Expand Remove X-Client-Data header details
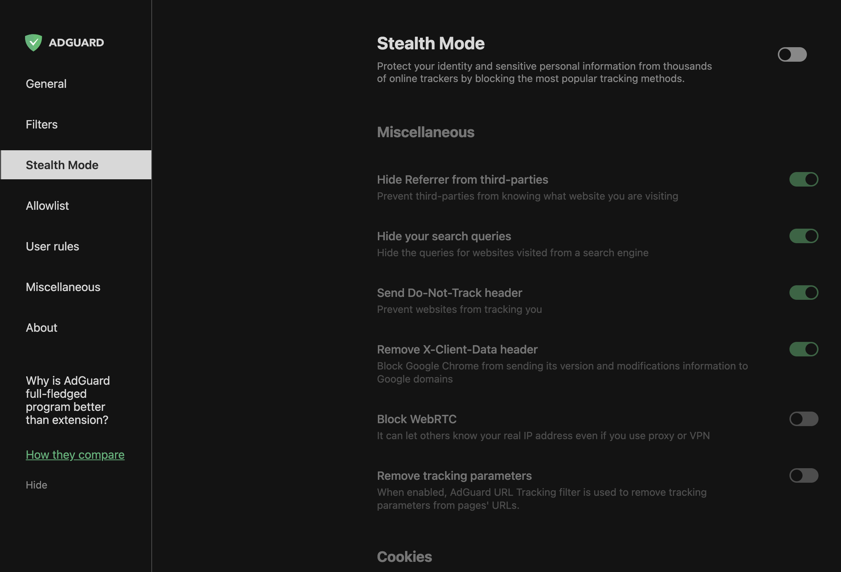This screenshot has width=841, height=572. pos(457,349)
